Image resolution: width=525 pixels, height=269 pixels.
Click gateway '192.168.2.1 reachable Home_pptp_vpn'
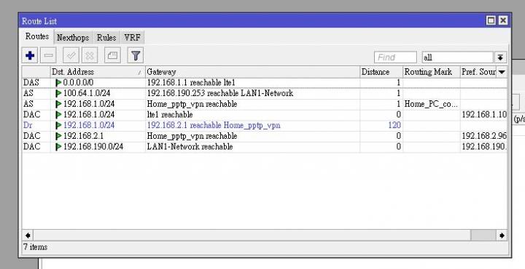[214, 125]
